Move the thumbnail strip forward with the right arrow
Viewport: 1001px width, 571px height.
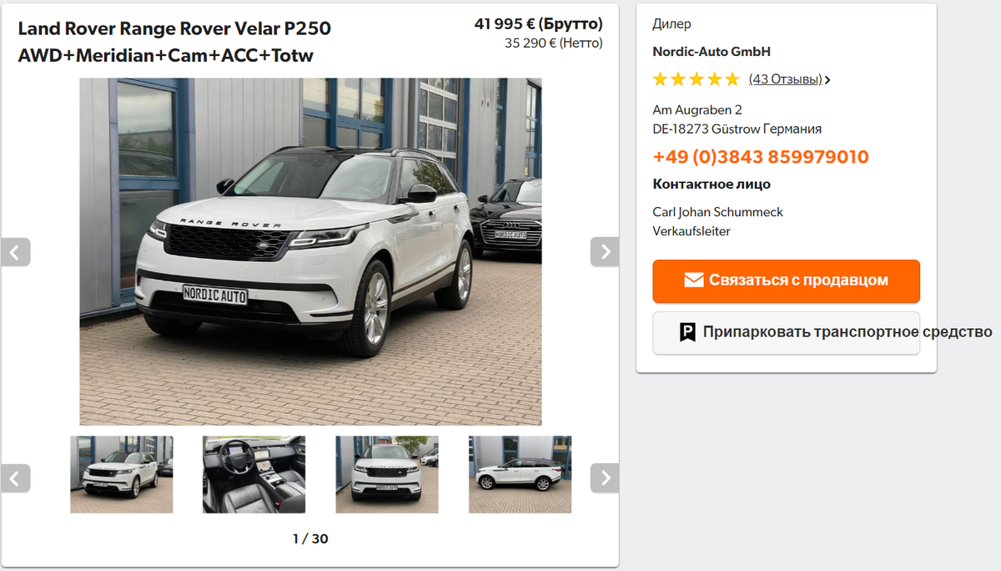point(605,478)
